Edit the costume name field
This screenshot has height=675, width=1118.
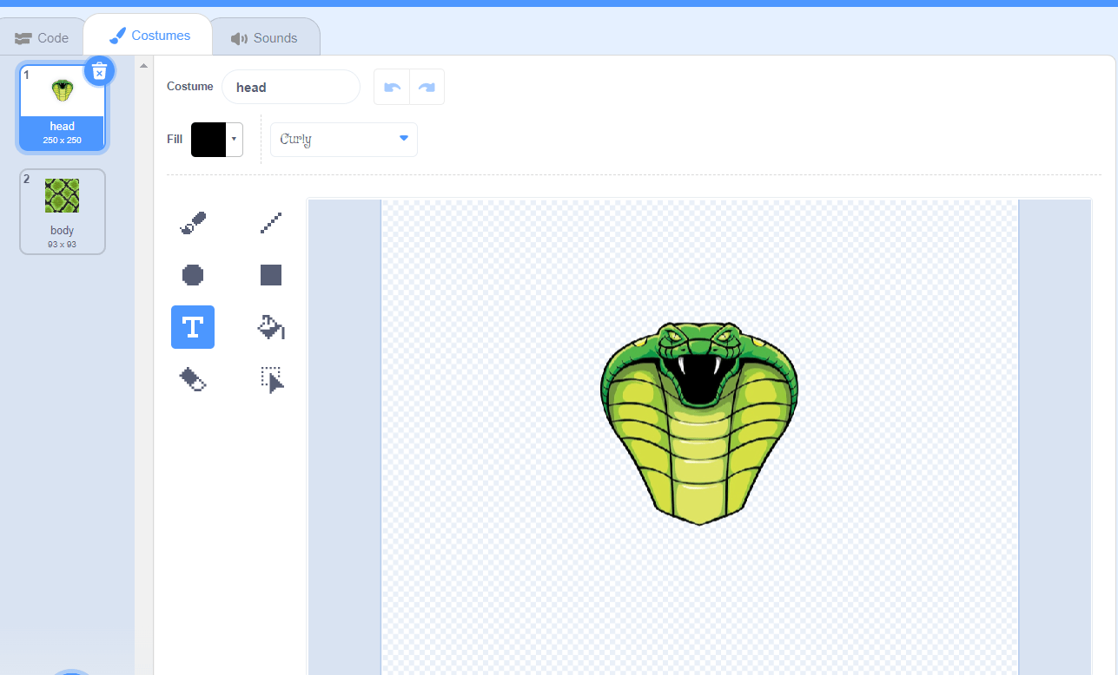[x=291, y=87]
